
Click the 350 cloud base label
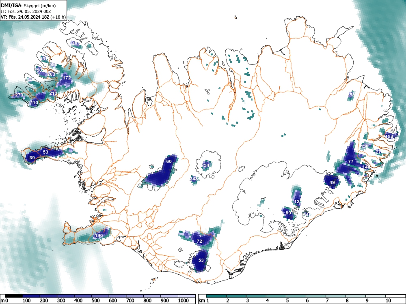39,70
